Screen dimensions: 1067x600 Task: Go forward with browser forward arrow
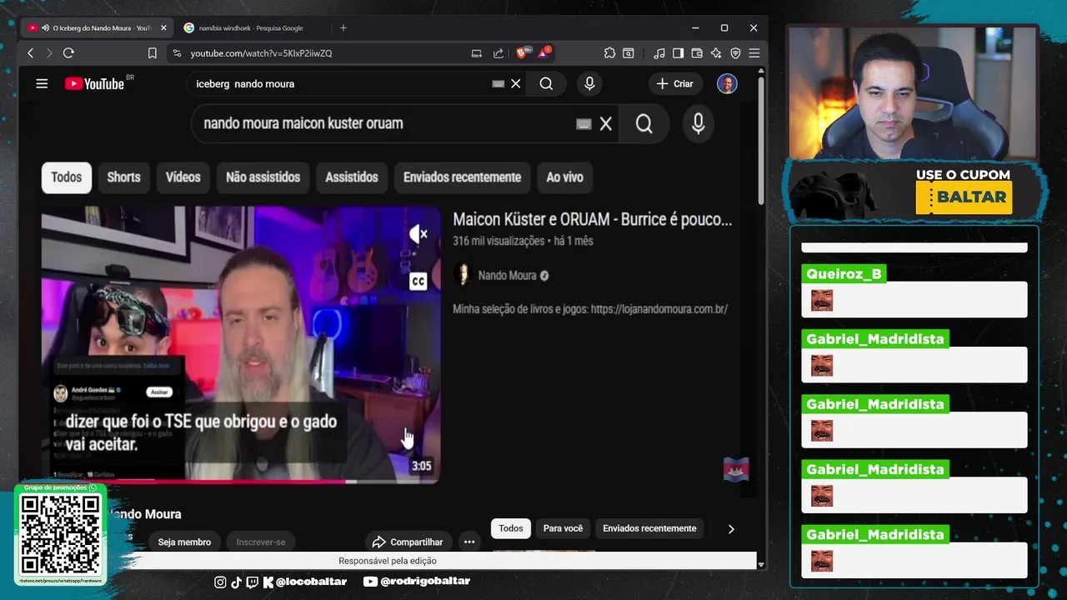tap(49, 52)
